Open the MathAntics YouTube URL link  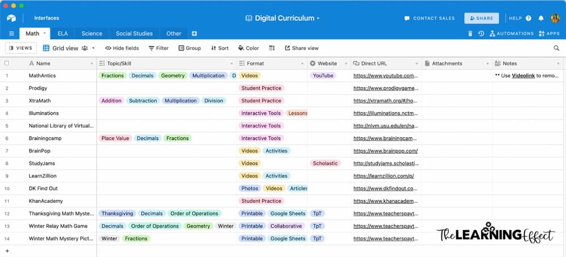click(385, 76)
